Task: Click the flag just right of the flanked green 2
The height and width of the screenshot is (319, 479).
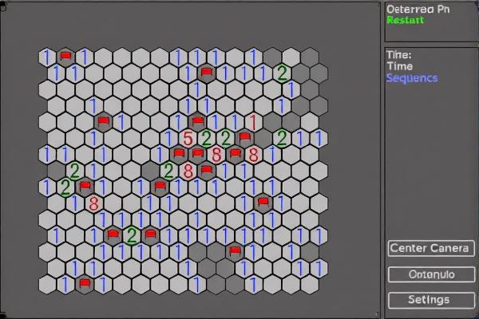Action: (x=151, y=234)
